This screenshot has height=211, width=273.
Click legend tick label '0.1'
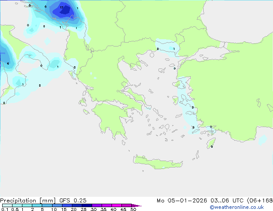5,209
